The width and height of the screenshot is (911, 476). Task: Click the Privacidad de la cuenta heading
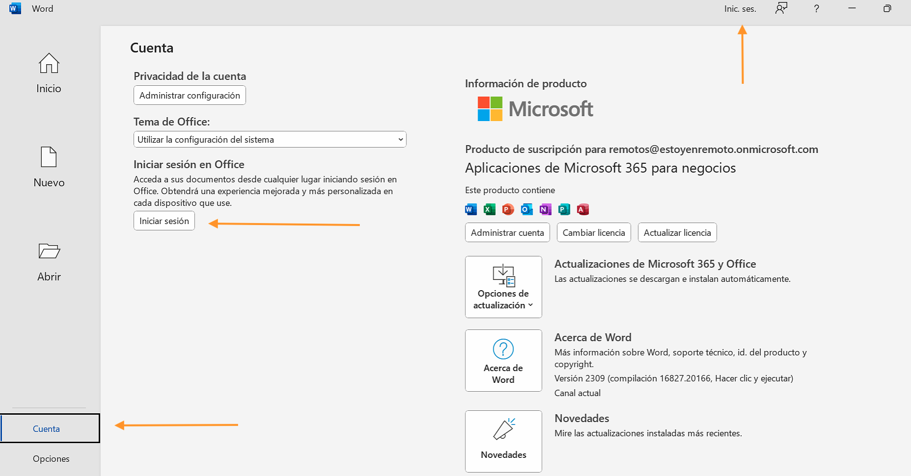190,76
